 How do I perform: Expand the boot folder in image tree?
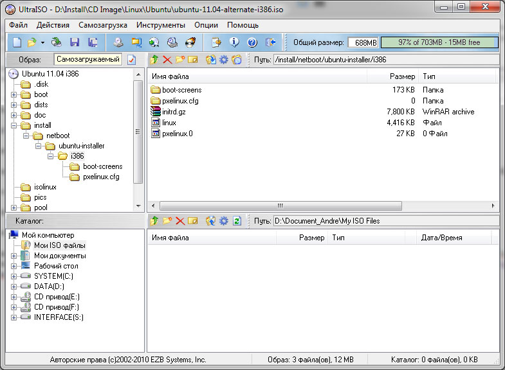click(14, 94)
